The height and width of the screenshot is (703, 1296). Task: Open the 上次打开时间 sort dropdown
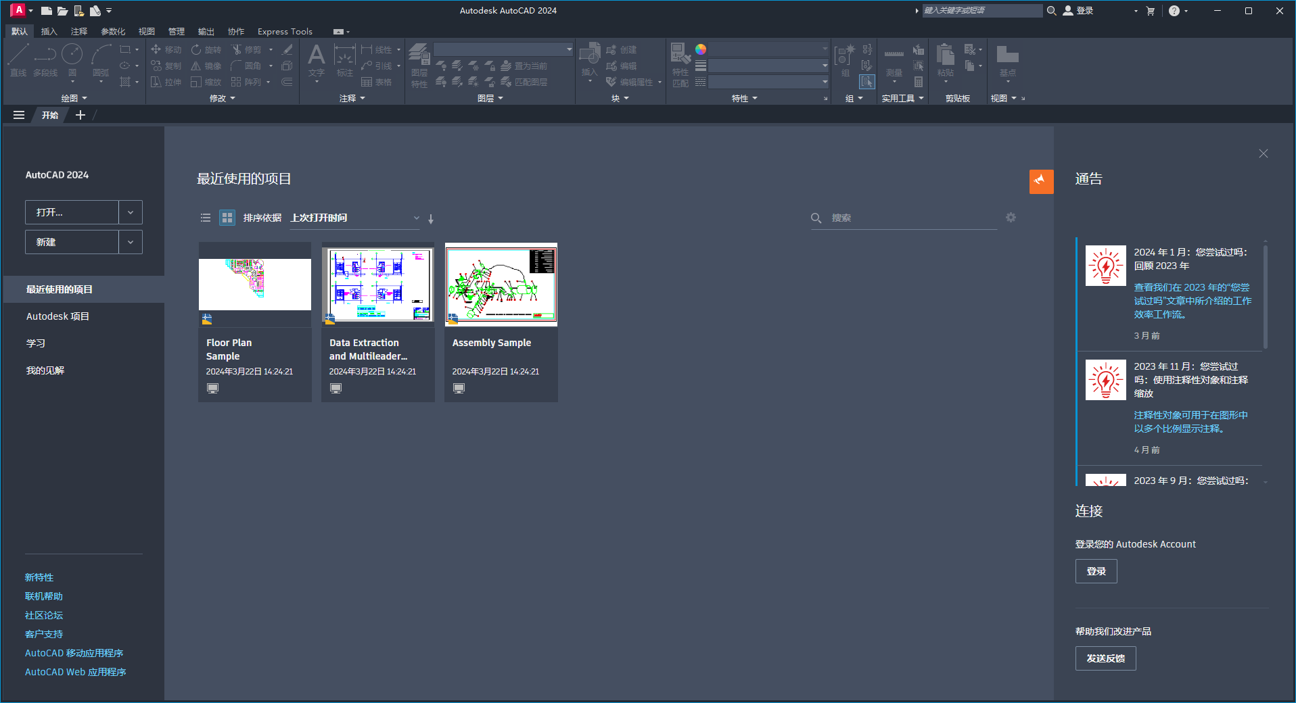click(x=353, y=218)
